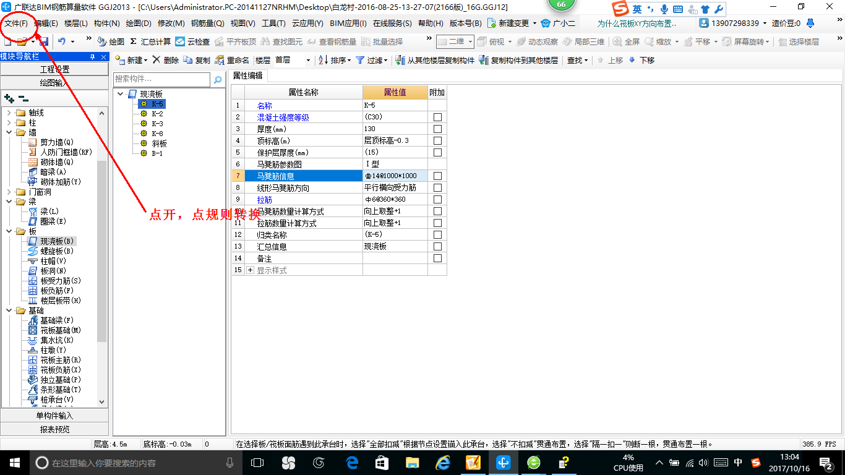Image resolution: width=845 pixels, height=475 pixels.
Task: Collapse the 基础 tree node
Action: [9, 310]
